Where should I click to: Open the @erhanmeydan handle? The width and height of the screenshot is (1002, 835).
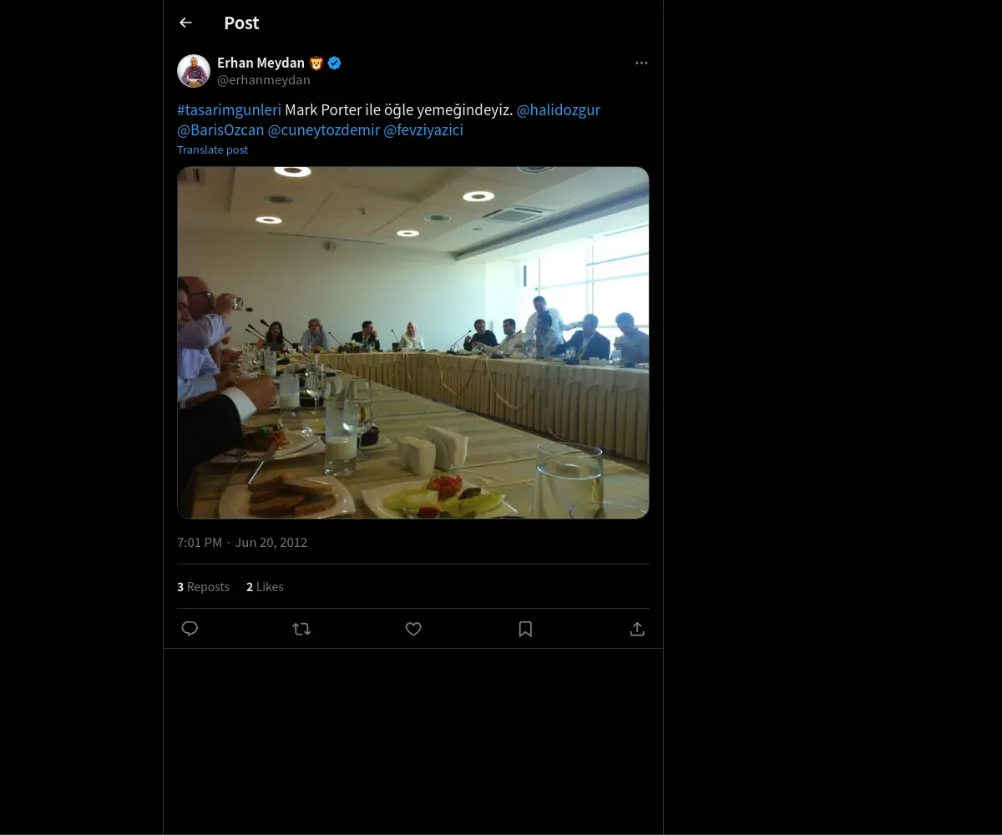[264, 80]
